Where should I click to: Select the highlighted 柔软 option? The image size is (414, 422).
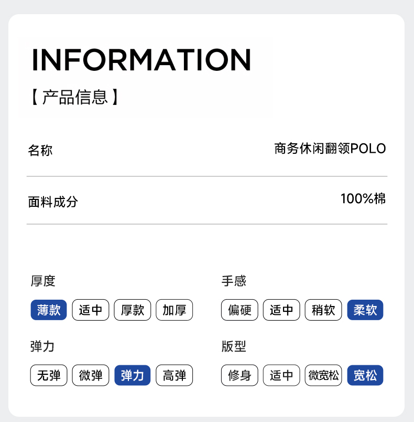point(365,310)
